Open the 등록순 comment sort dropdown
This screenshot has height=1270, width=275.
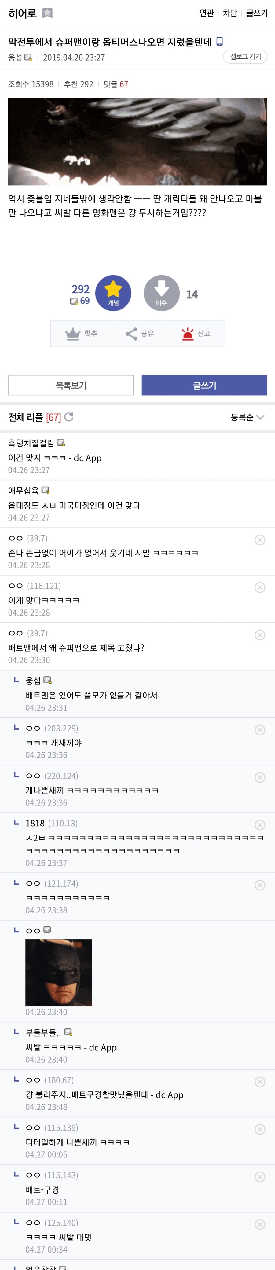pos(249,417)
